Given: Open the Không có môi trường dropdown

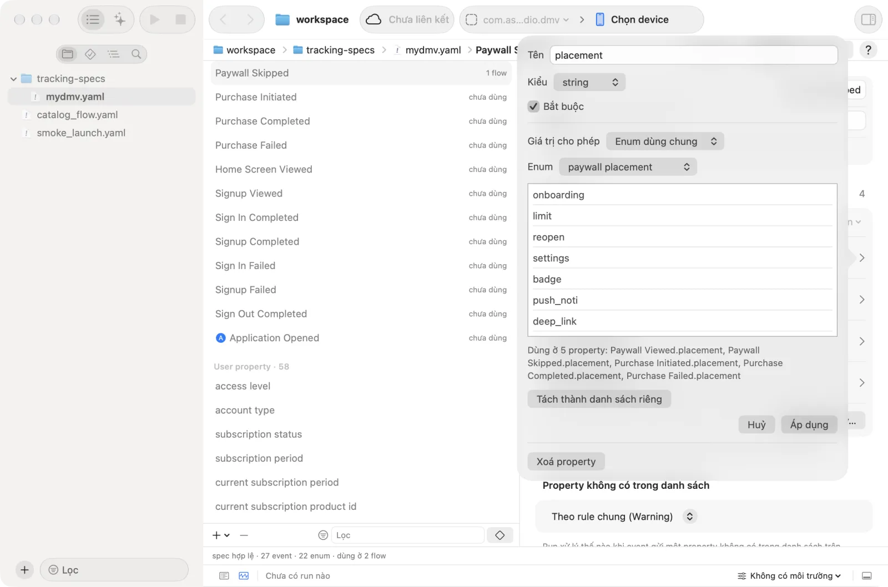Looking at the screenshot, I should (x=789, y=576).
